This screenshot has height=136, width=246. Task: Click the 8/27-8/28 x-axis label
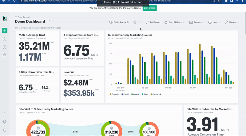(228, 88)
